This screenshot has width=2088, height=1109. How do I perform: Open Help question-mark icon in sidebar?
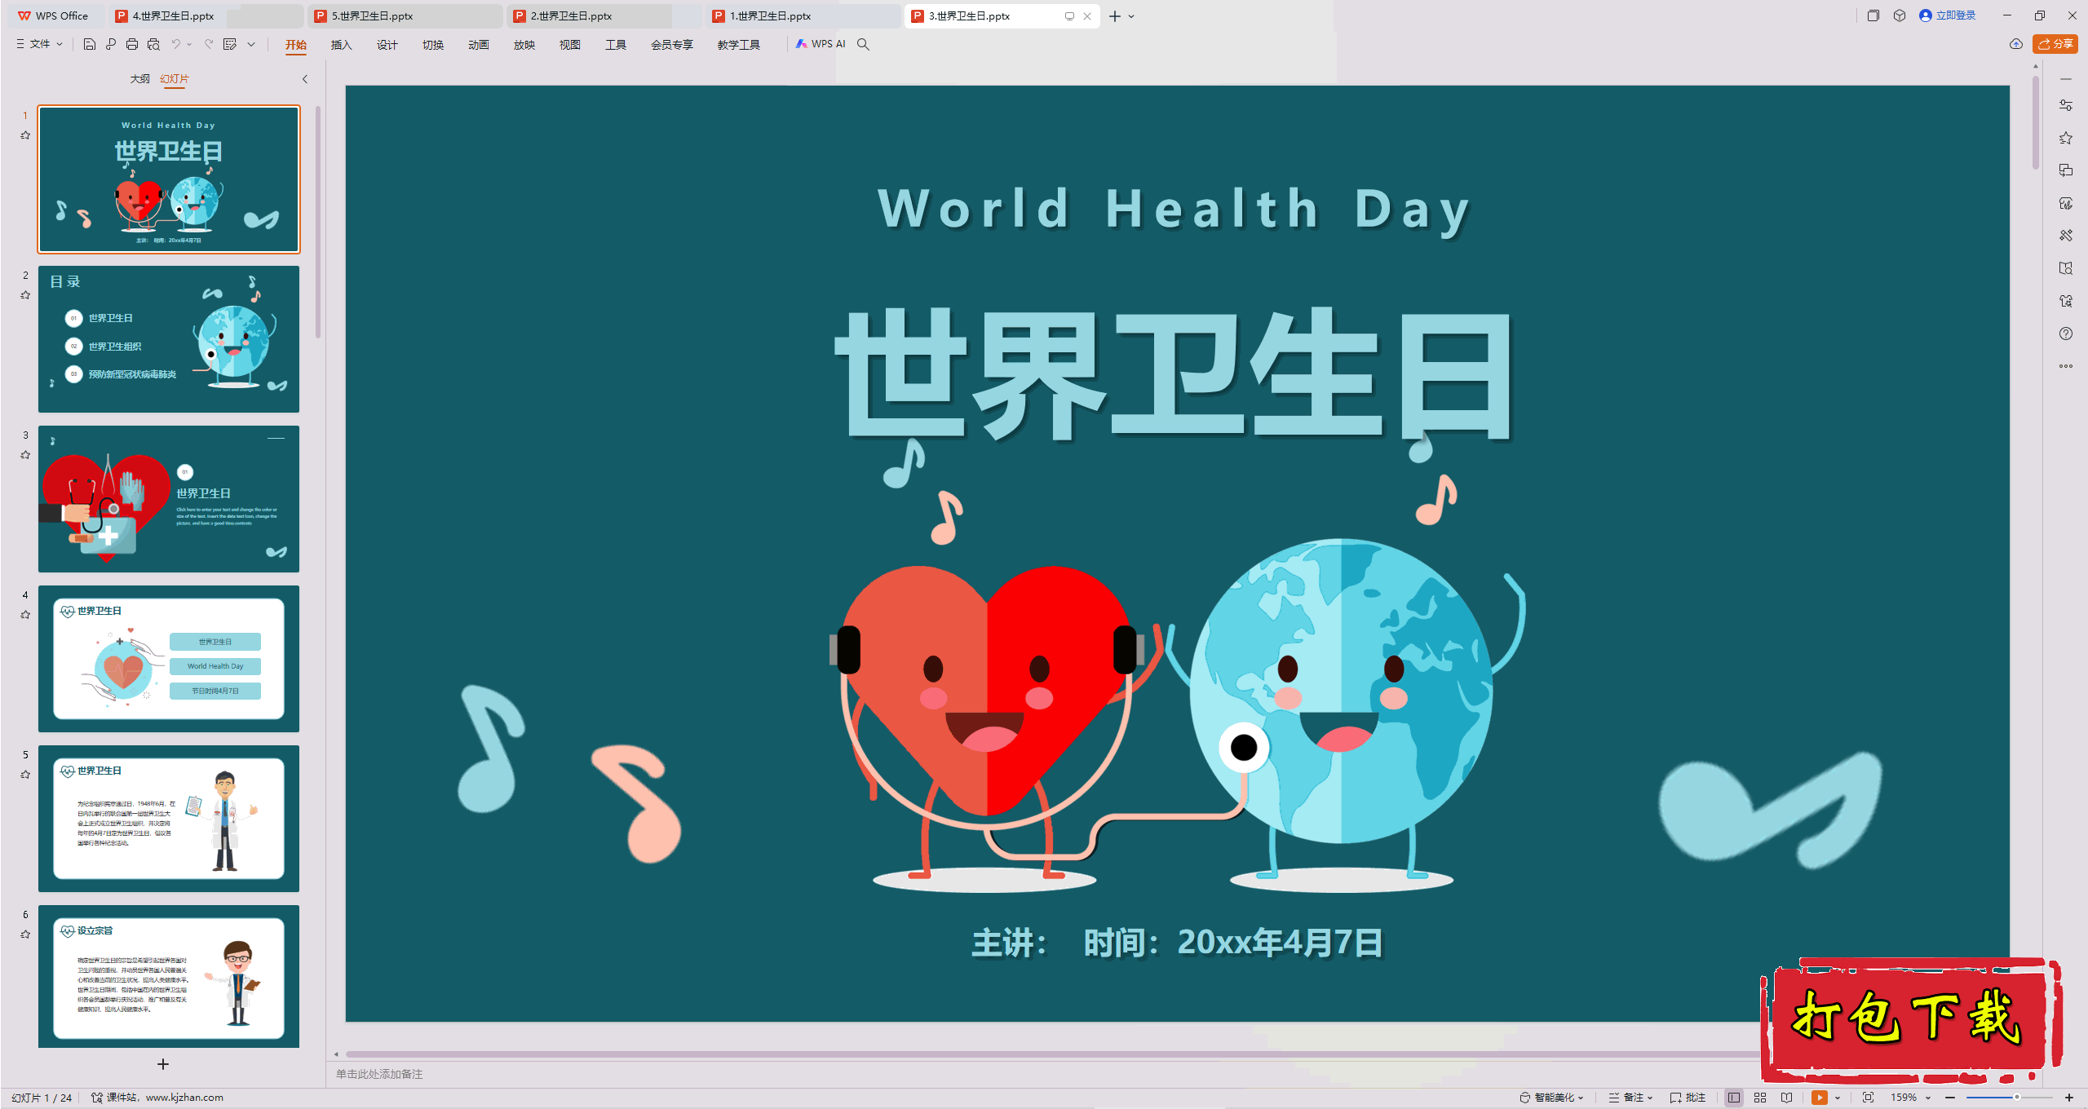pyautogui.click(x=2065, y=334)
